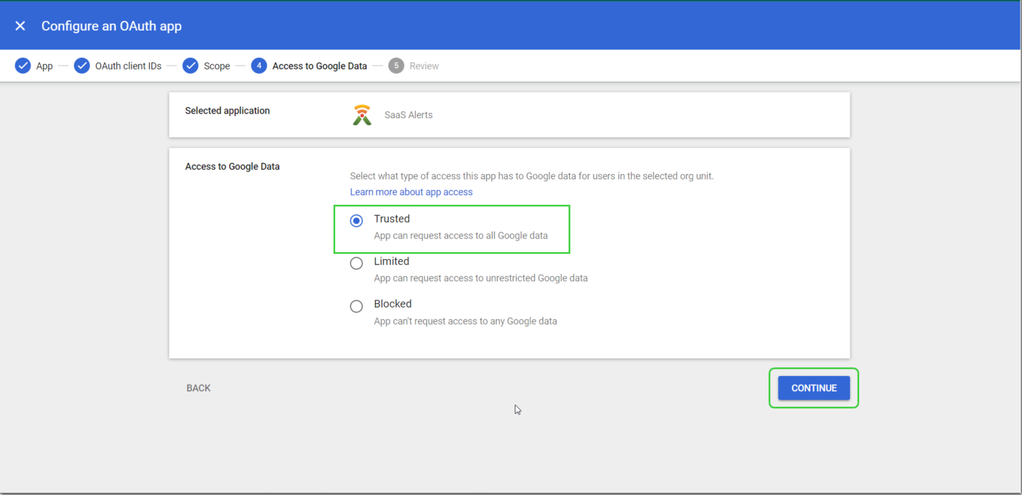Select the Blocked radio button
This screenshot has width=1022, height=495.
click(356, 306)
